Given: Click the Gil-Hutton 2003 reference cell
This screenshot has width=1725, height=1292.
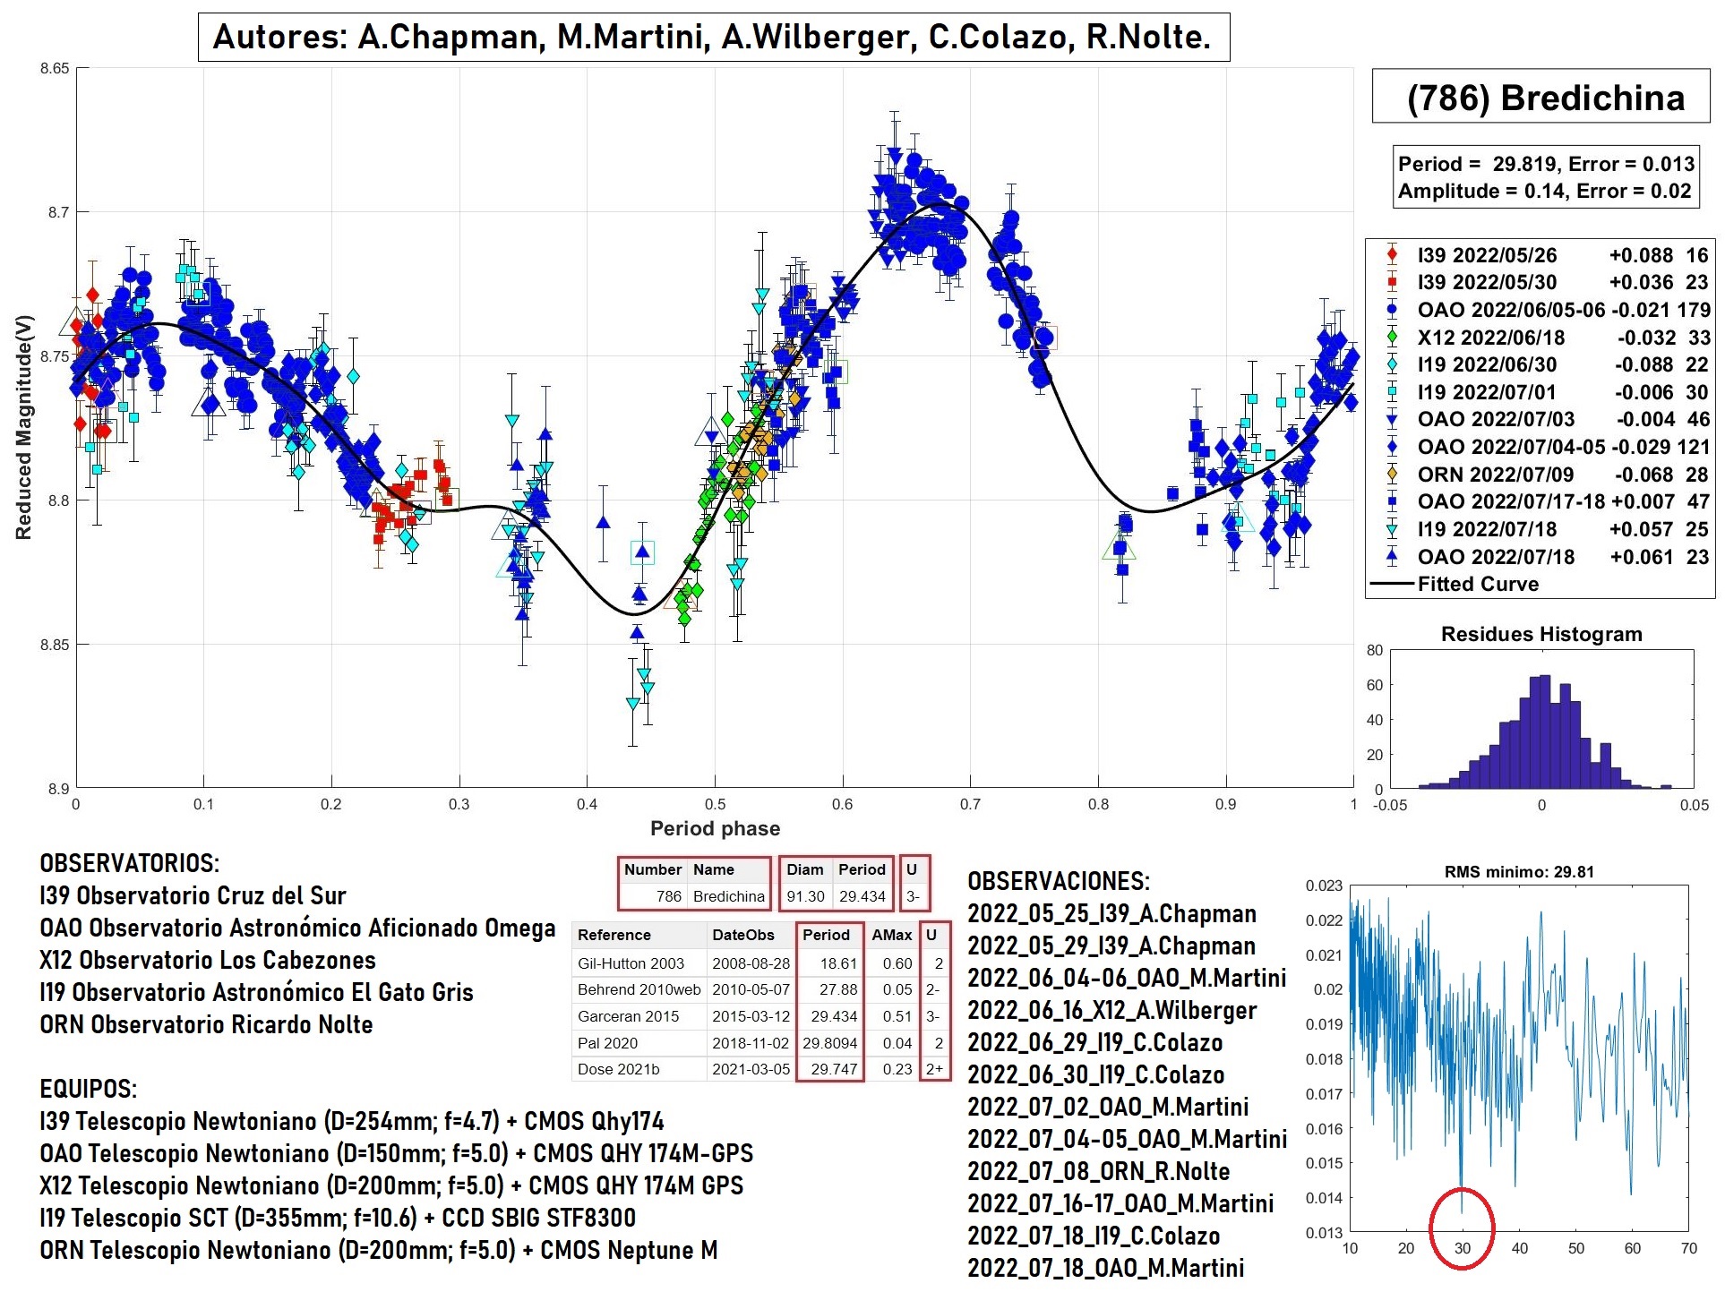Looking at the screenshot, I should point(639,963).
